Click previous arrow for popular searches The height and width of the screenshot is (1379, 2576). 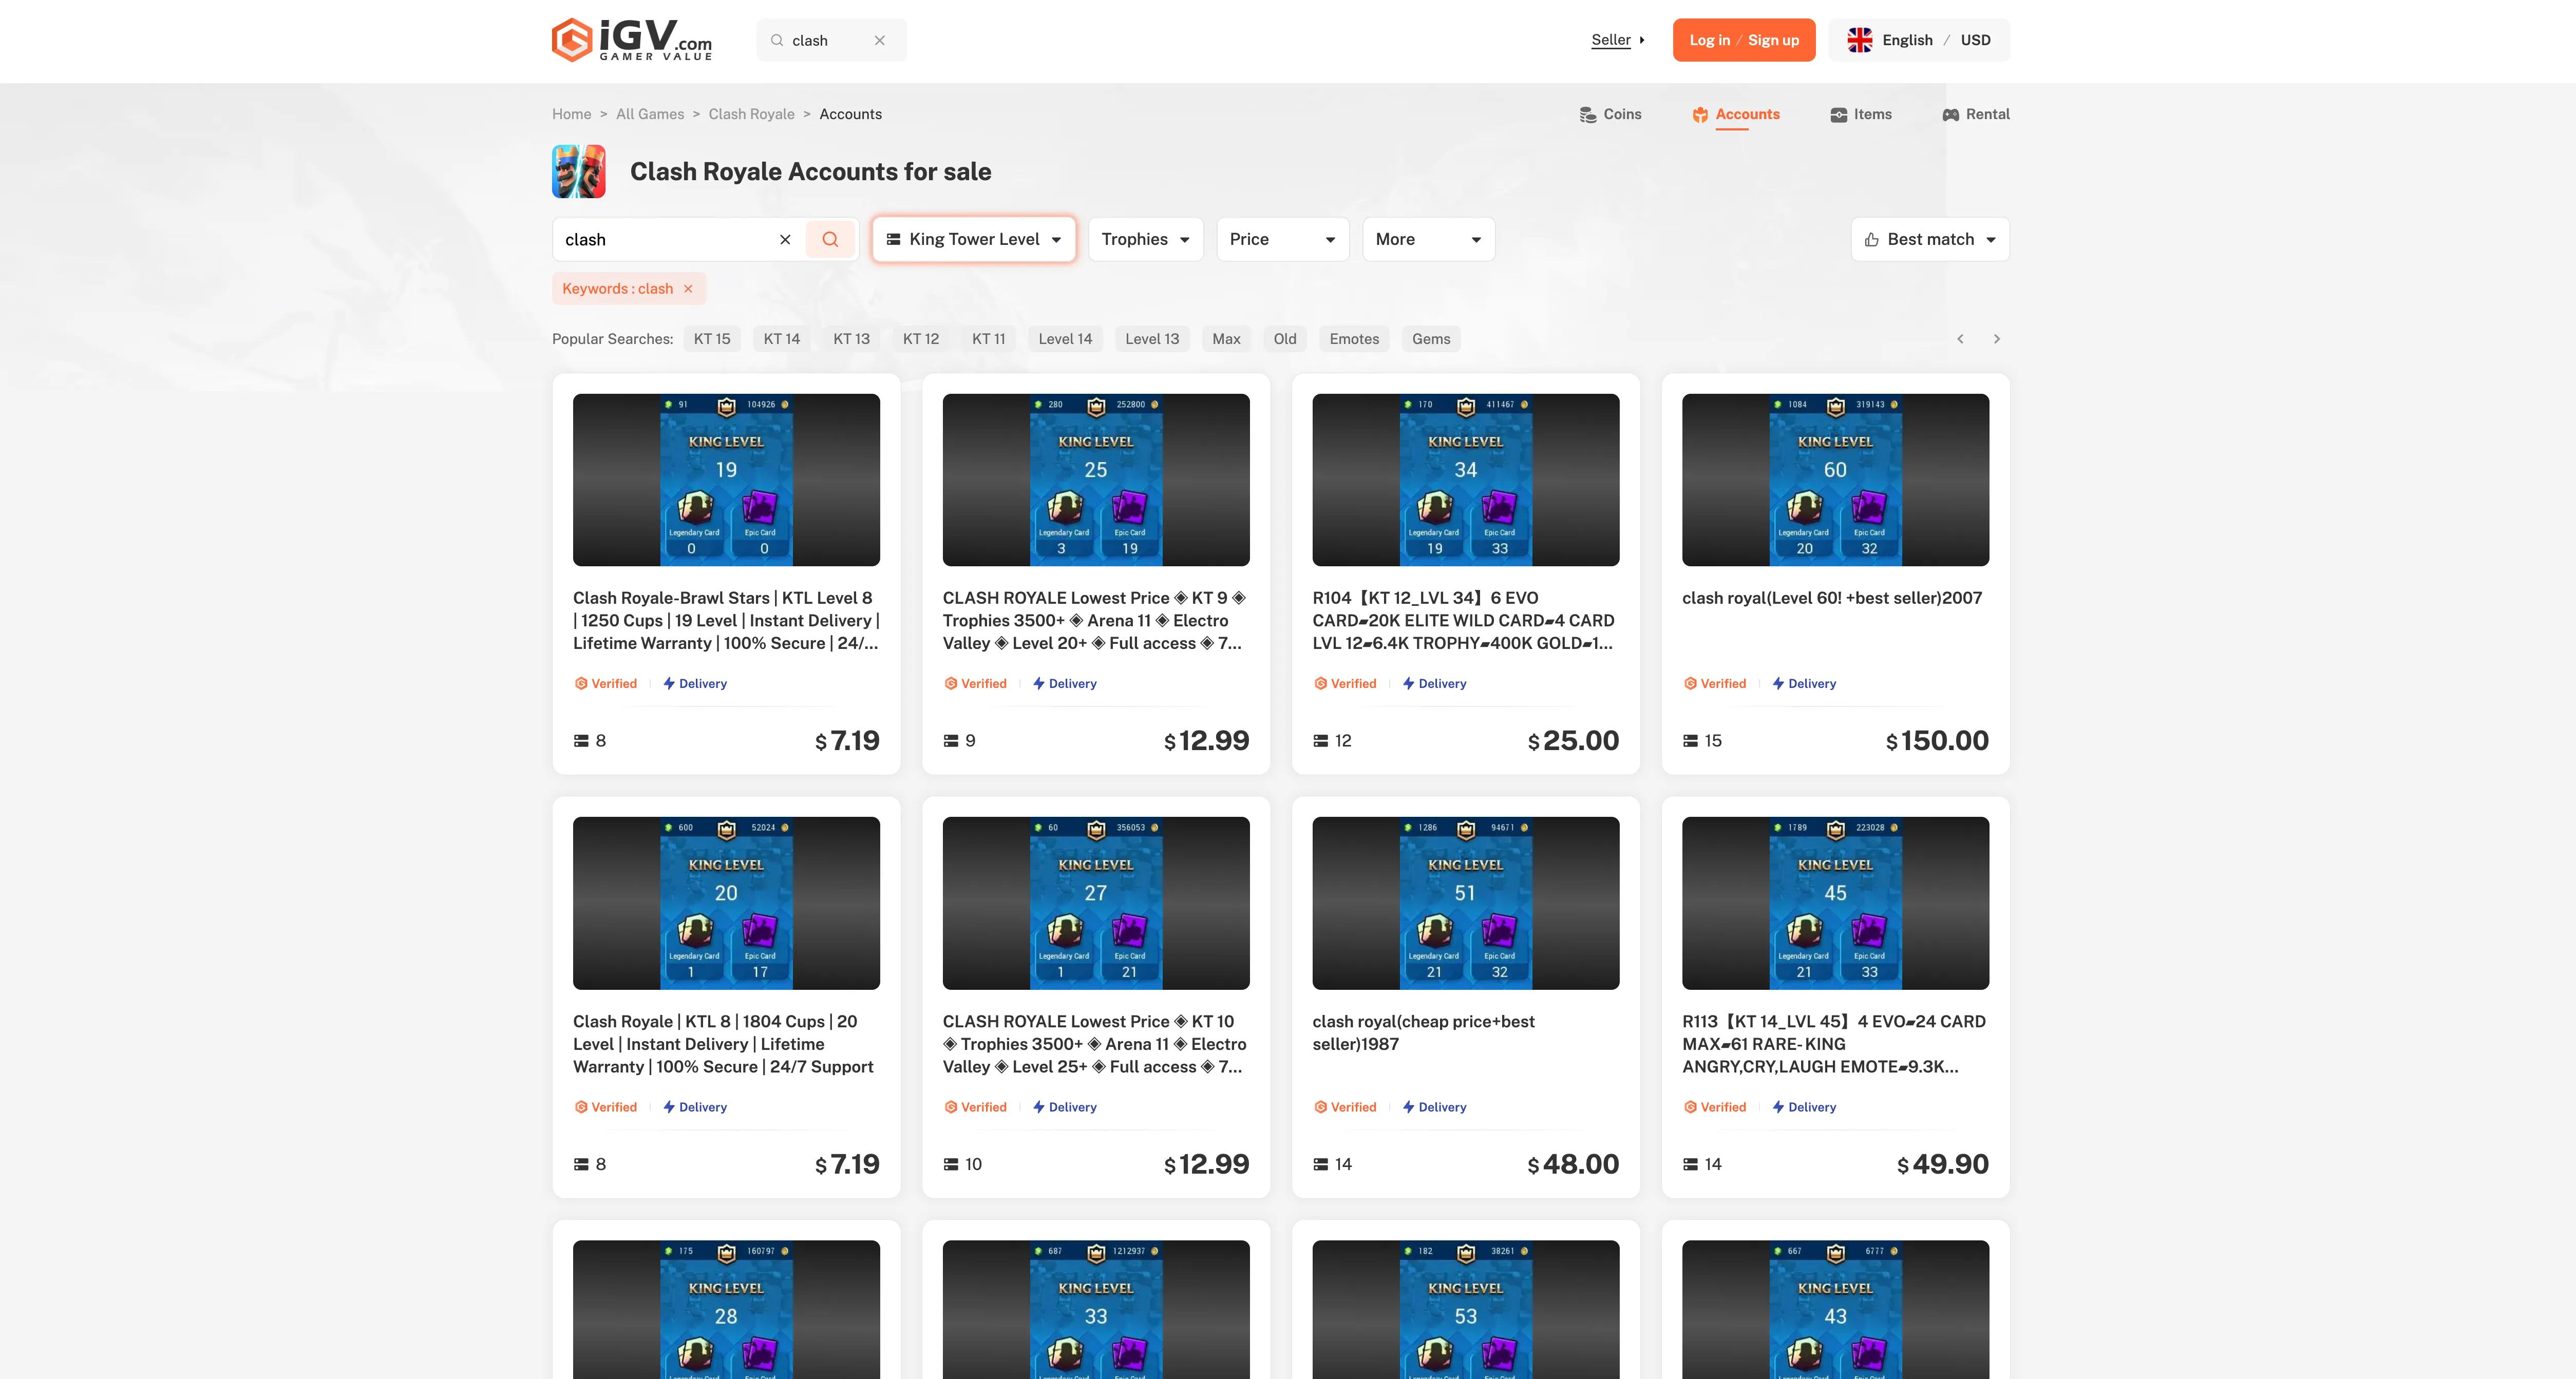[x=1960, y=339]
